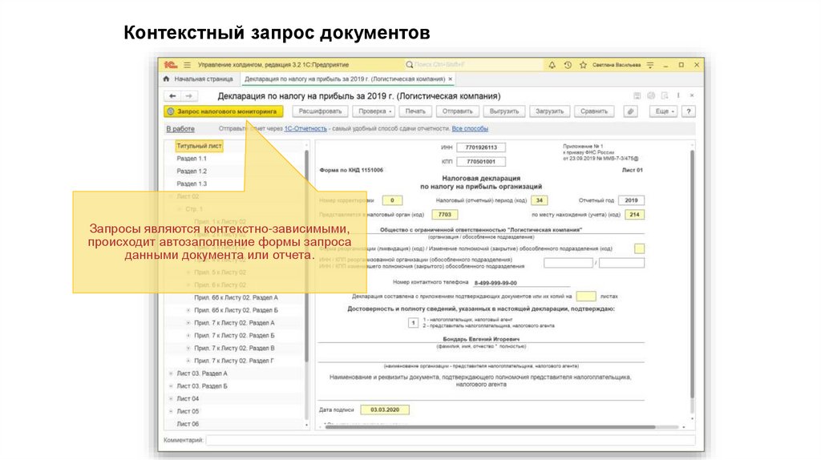Open history clock icon
The width and height of the screenshot is (821, 460).
pyautogui.click(x=568, y=65)
